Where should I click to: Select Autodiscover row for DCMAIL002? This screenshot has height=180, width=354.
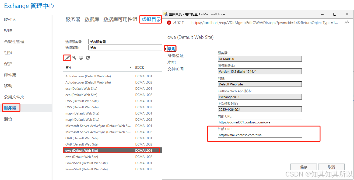pyautogui.click(x=113, y=82)
